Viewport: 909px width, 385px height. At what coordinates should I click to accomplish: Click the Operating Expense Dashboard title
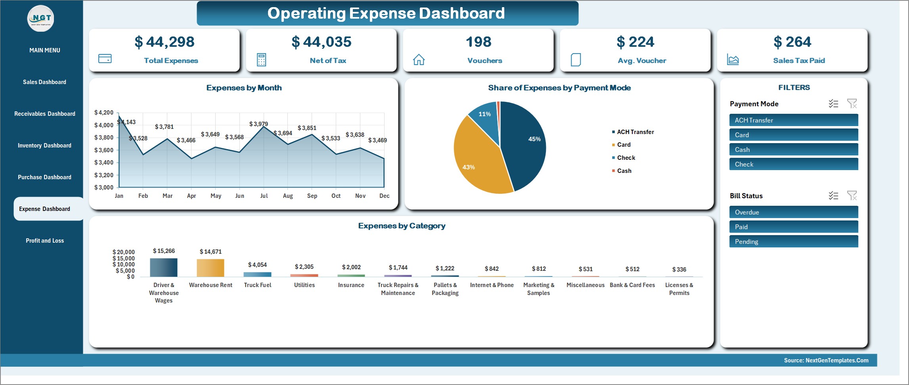point(386,13)
